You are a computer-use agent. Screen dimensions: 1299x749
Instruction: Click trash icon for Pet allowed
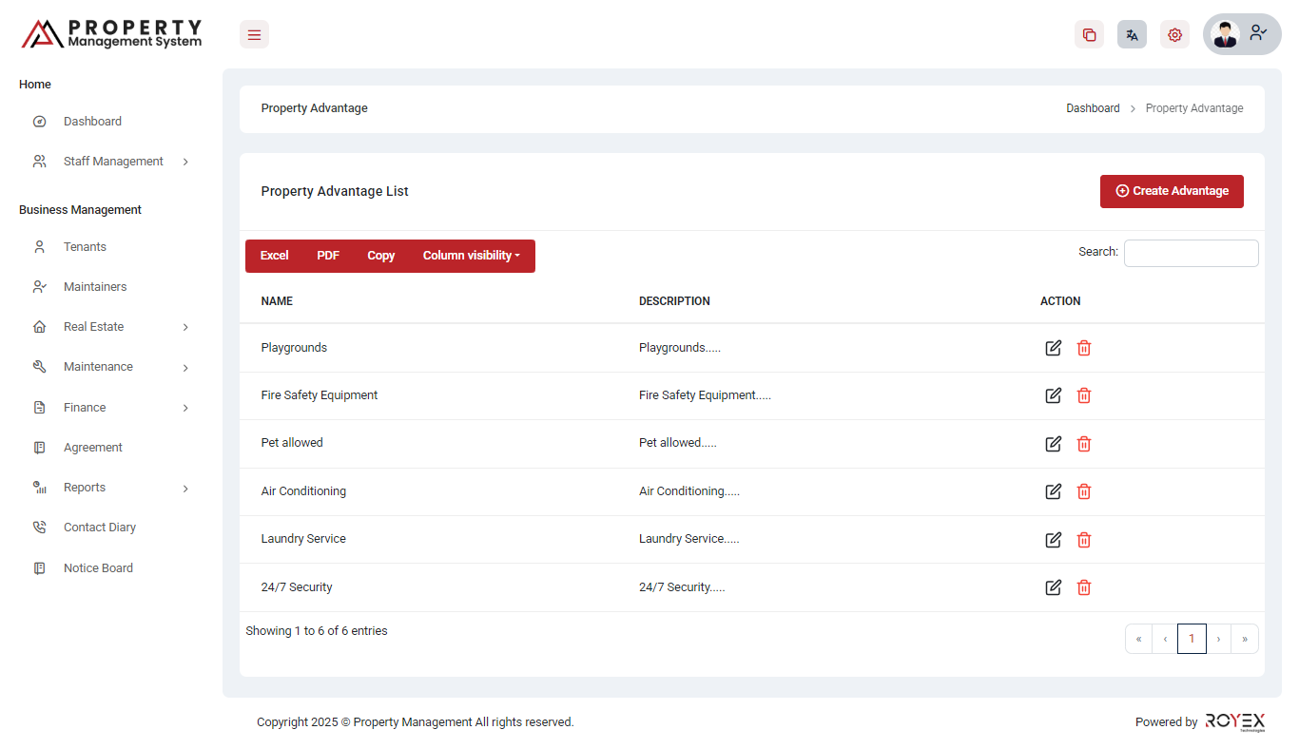click(x=1083, y=444)
